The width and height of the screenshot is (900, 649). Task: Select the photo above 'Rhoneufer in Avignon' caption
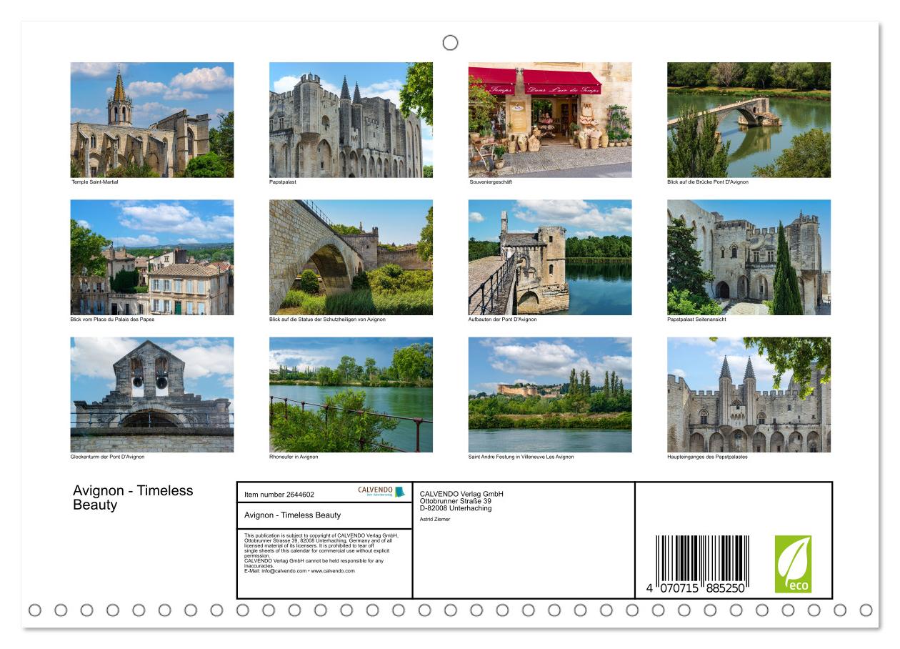click(351, 395)
